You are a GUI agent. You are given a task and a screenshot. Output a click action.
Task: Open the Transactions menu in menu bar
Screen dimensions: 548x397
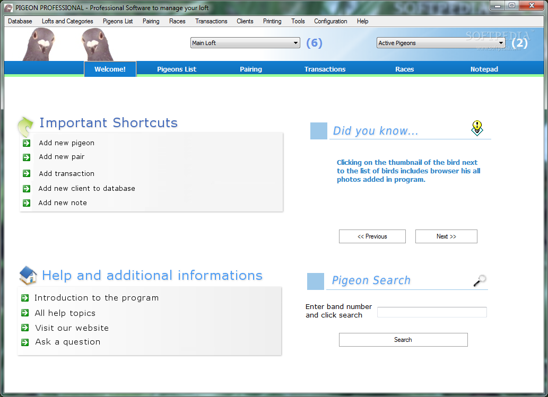click(211, 21)
